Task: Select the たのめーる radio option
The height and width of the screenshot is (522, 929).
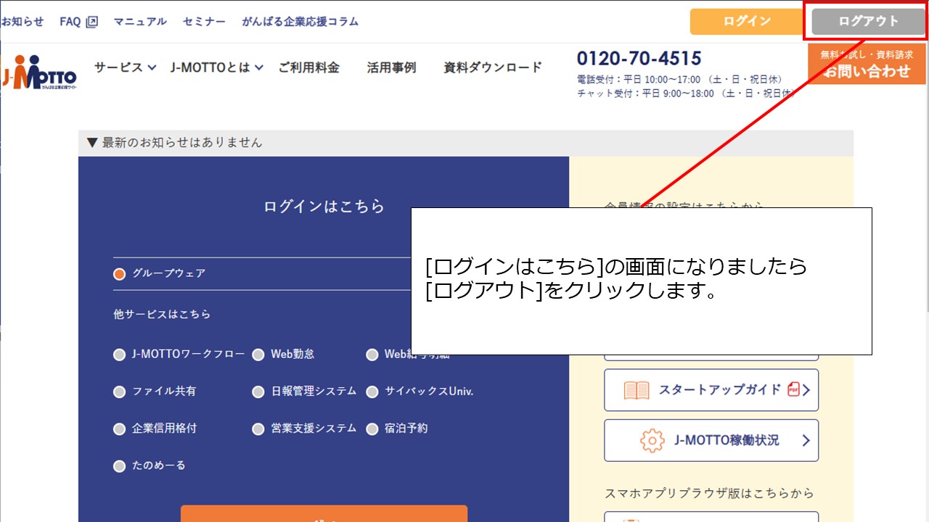Action: pyautogui.click(x=120, y=466)
